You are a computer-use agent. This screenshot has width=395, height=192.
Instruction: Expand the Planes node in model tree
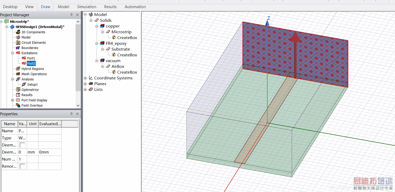[x=85, y=84]
